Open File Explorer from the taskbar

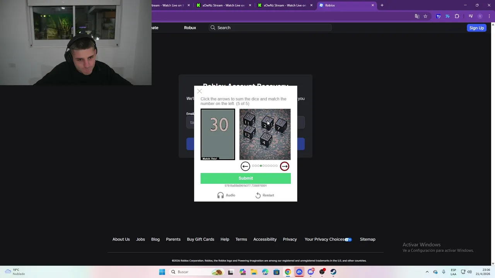coord(254,272)
